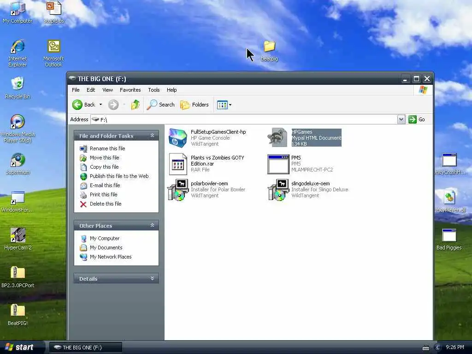Go up one folder level
Viewport: 472px width, 354px height.
pyautogui.click(x=136, y=105)
